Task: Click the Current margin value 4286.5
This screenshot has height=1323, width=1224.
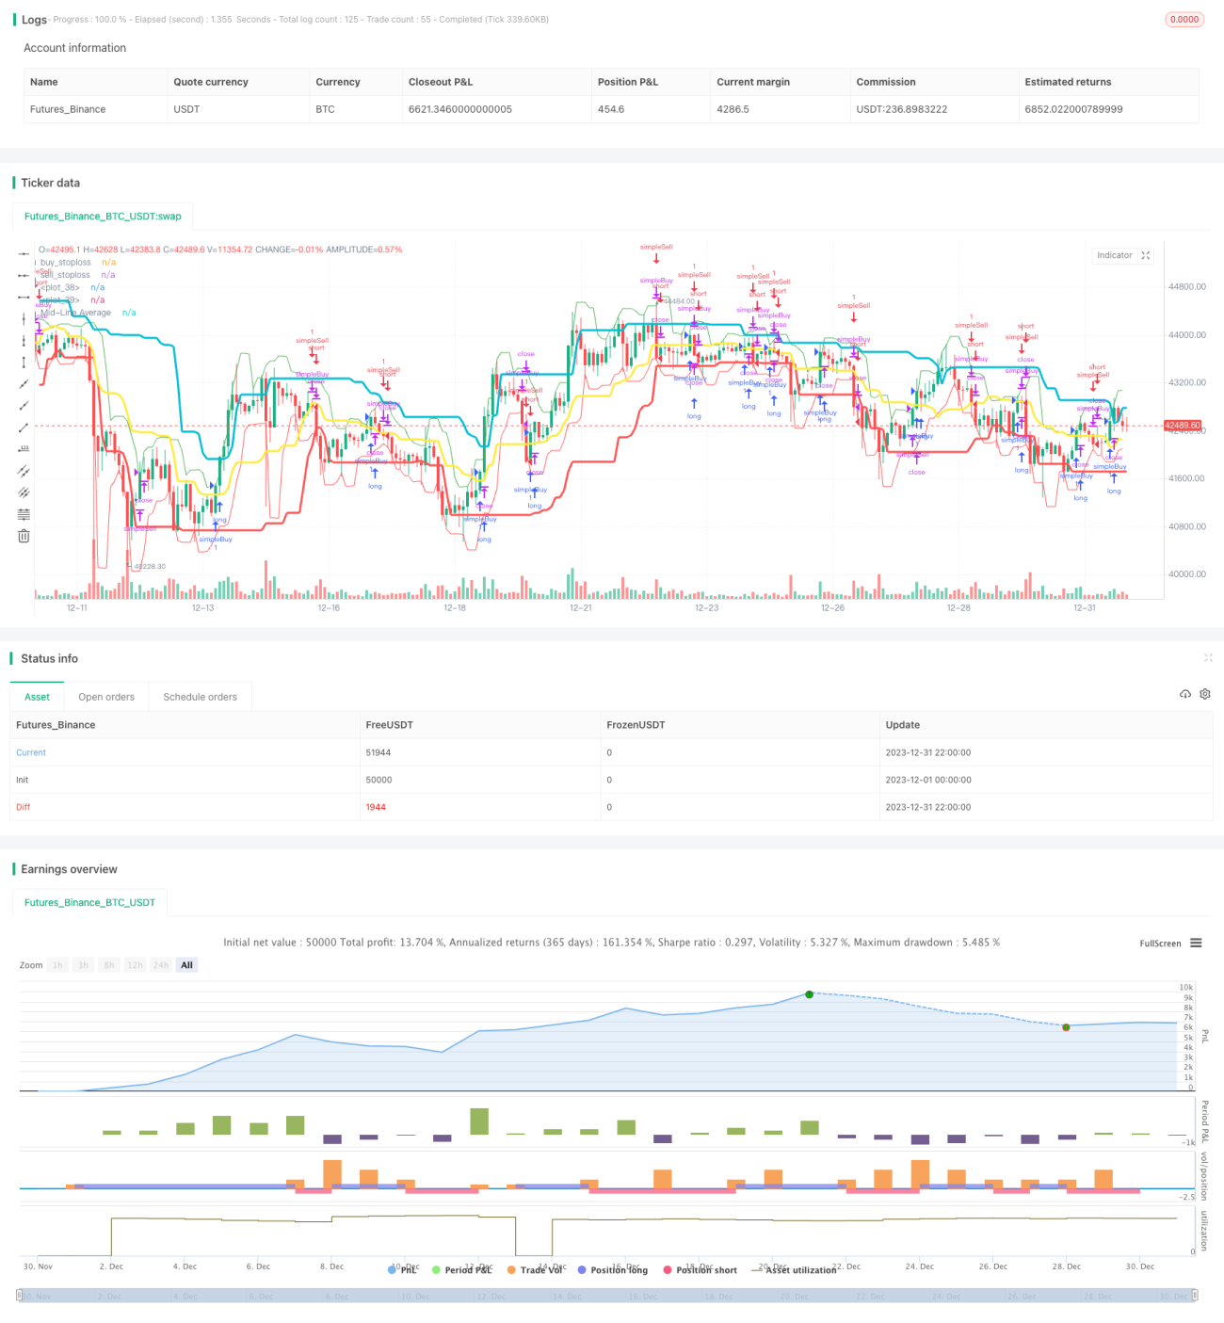Action: click(x=733, y=109)
